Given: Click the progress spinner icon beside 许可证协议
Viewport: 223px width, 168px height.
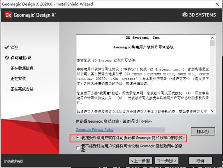Looking at the screenshot, I should pos(7,58).
